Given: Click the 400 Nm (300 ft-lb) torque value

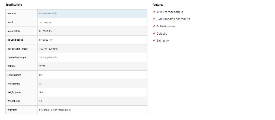Looking at the screenshot, I should [49, 49].
